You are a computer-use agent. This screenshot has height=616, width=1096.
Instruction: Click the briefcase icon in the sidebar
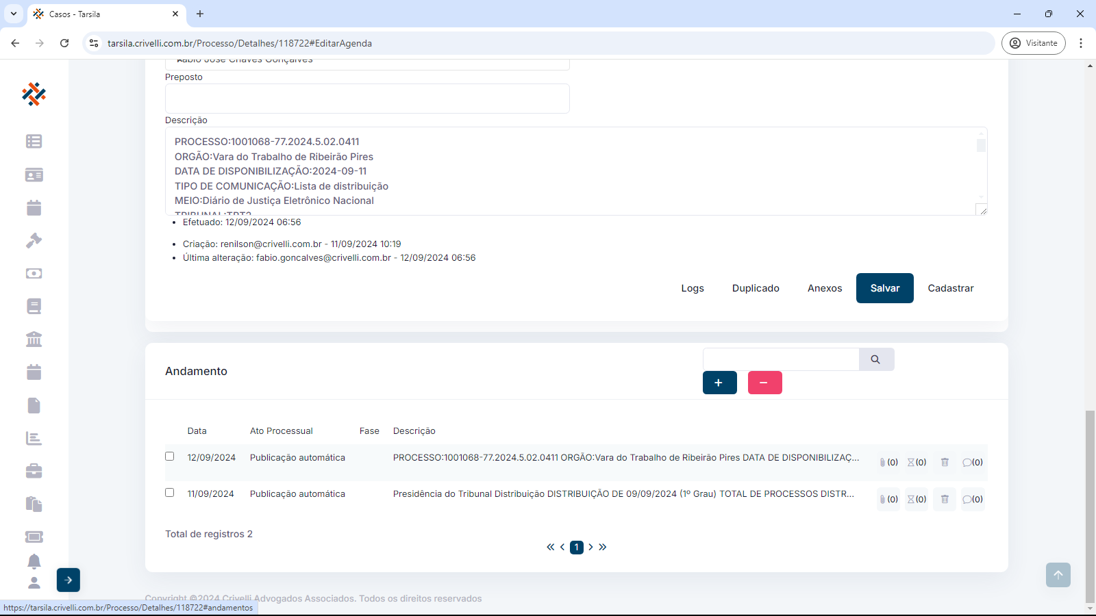[x=34, y=471]
